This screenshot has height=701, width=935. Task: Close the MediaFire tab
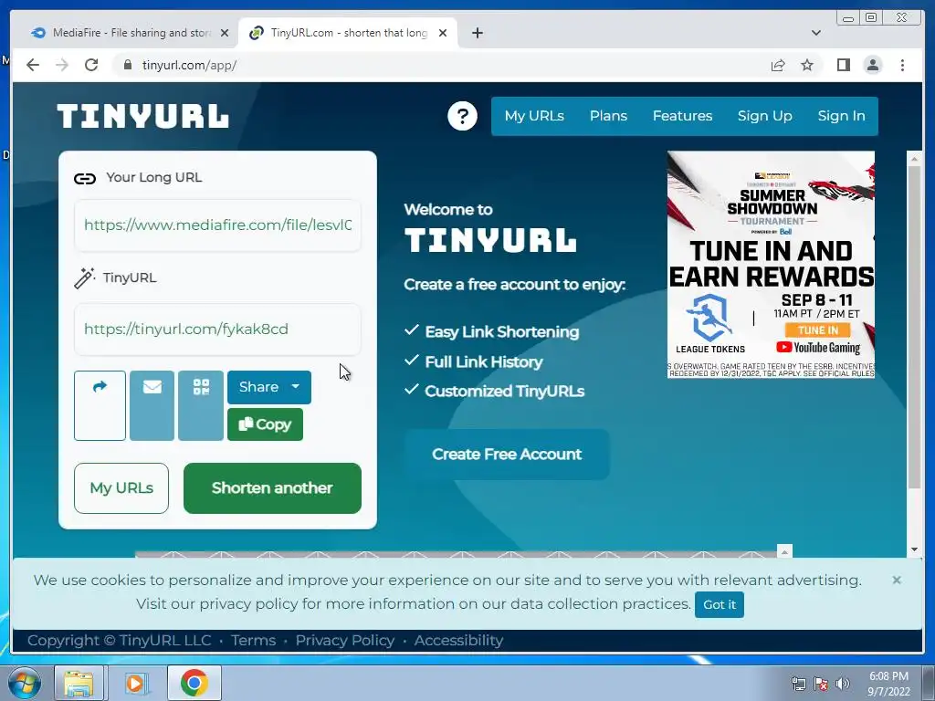(225, 33)
